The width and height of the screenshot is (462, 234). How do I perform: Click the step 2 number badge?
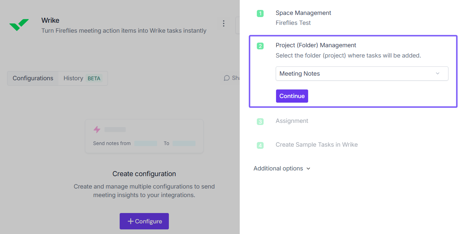click(x=260, y=46)
